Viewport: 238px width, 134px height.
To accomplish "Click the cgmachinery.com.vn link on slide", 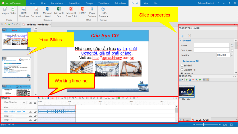I will (x=113, y=58).
